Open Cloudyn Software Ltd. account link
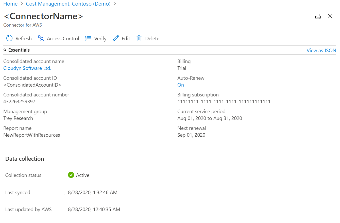Image resolution: width=340 pixels, height=223 pixels. tap(27, 68)
